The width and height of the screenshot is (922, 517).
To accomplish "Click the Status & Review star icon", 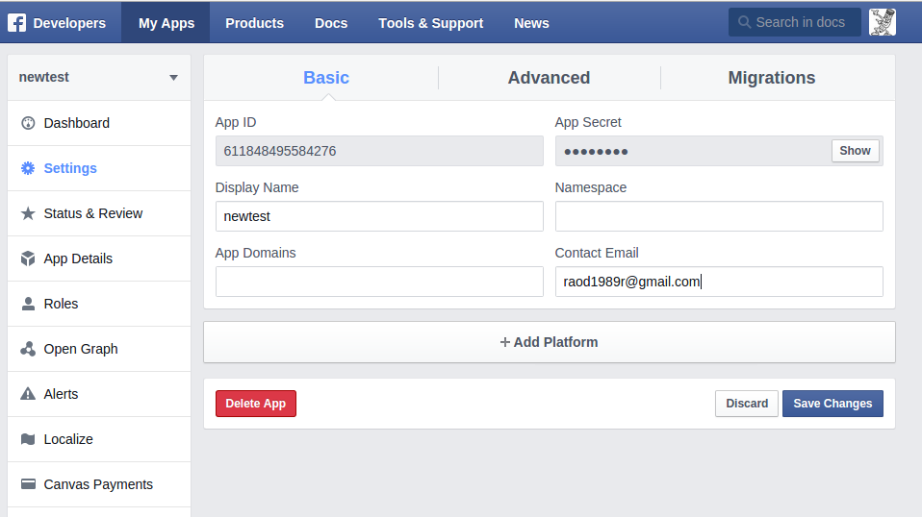I will 28,213.
